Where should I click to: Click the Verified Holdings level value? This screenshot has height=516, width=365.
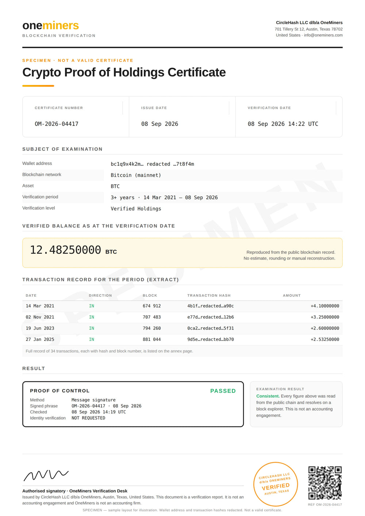click(x=136, y=209)
